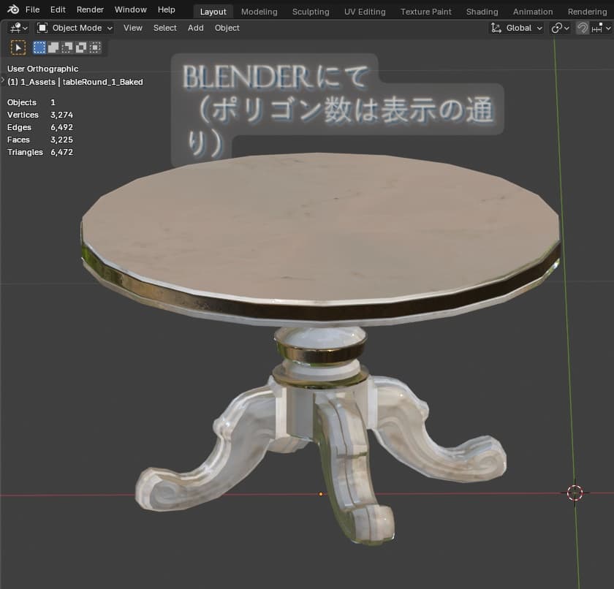Image resolution: width=614 pixels, height=589 pixels.
Task: Toggle proportional editing
Action: pyautogui.click(x=598, y=28)
